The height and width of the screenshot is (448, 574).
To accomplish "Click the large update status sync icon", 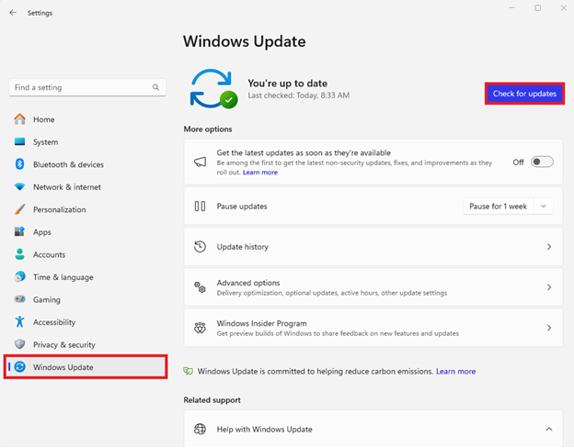I will (x=213, y=88).
